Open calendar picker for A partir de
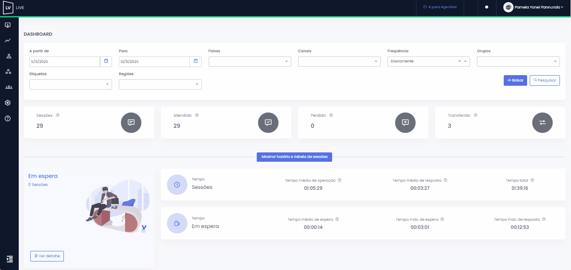The height and width of the screenshot is (270, 571). click(x=106, y=62)
